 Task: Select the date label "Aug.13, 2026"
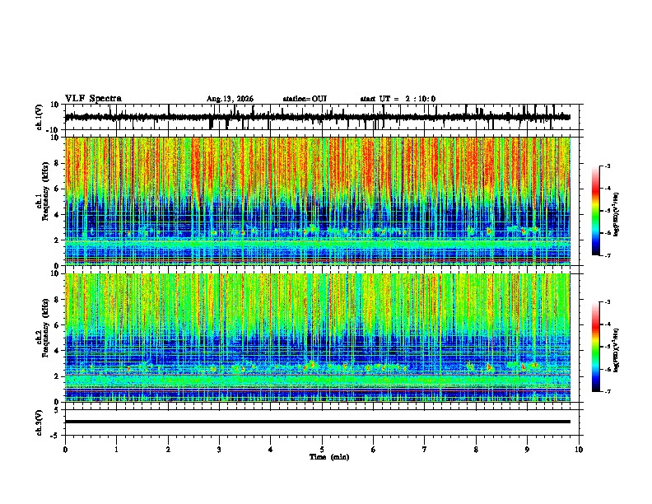click(230, 99)
